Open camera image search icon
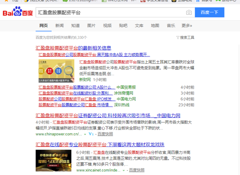Screen dimensions: 240x175 click(189, 12)
